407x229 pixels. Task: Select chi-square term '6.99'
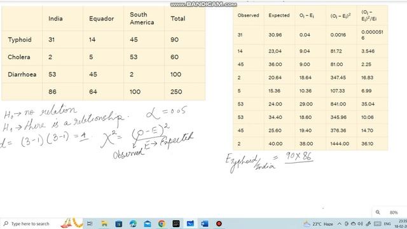coord(366,91)
